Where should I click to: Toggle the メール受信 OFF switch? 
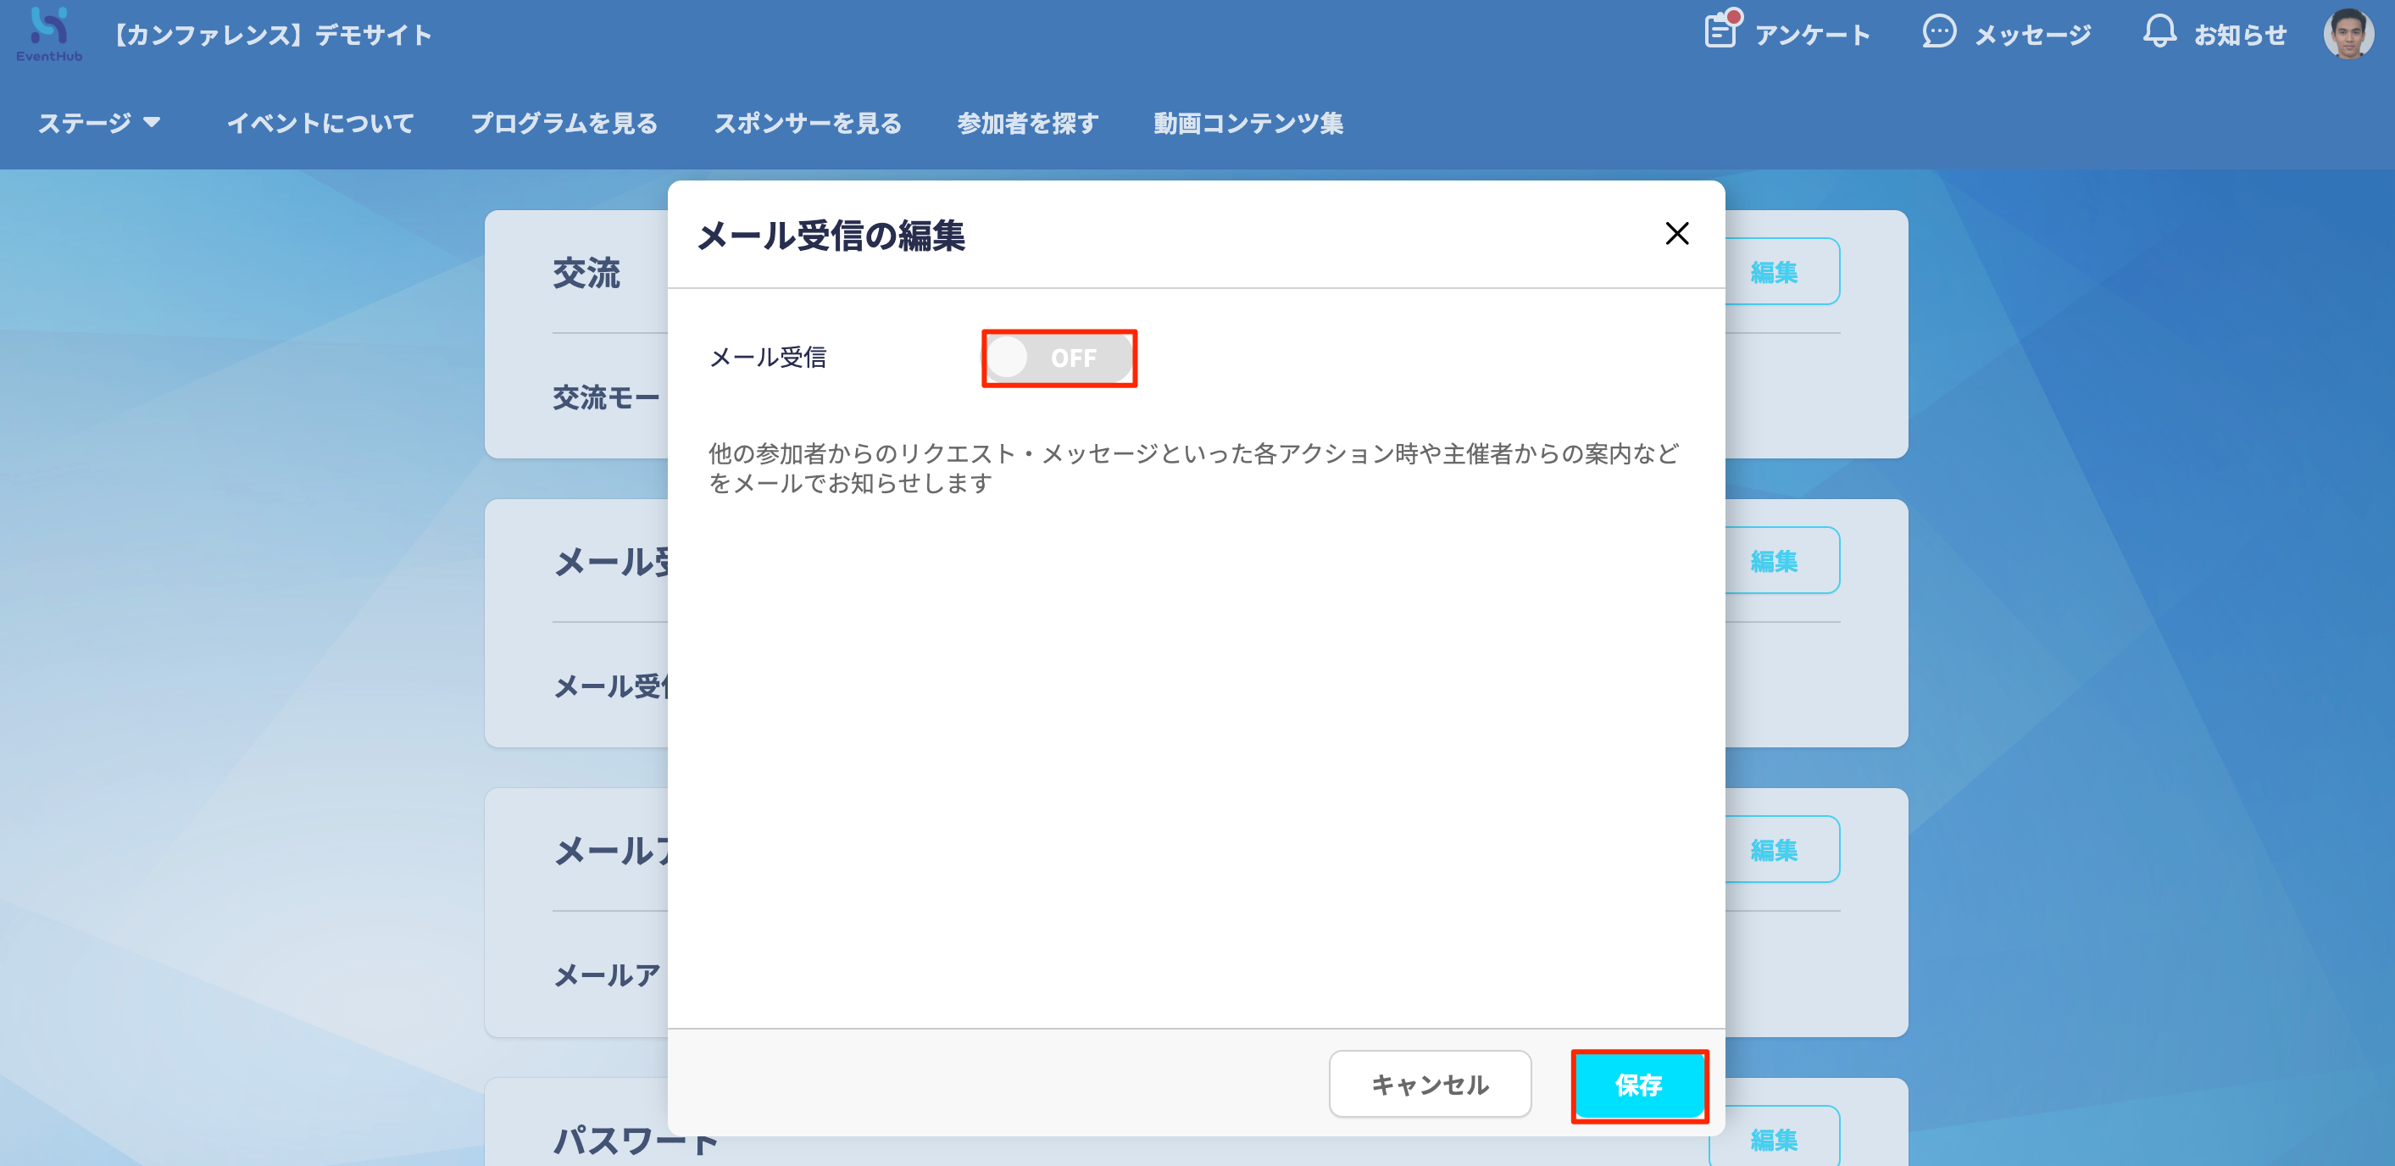1059,358
